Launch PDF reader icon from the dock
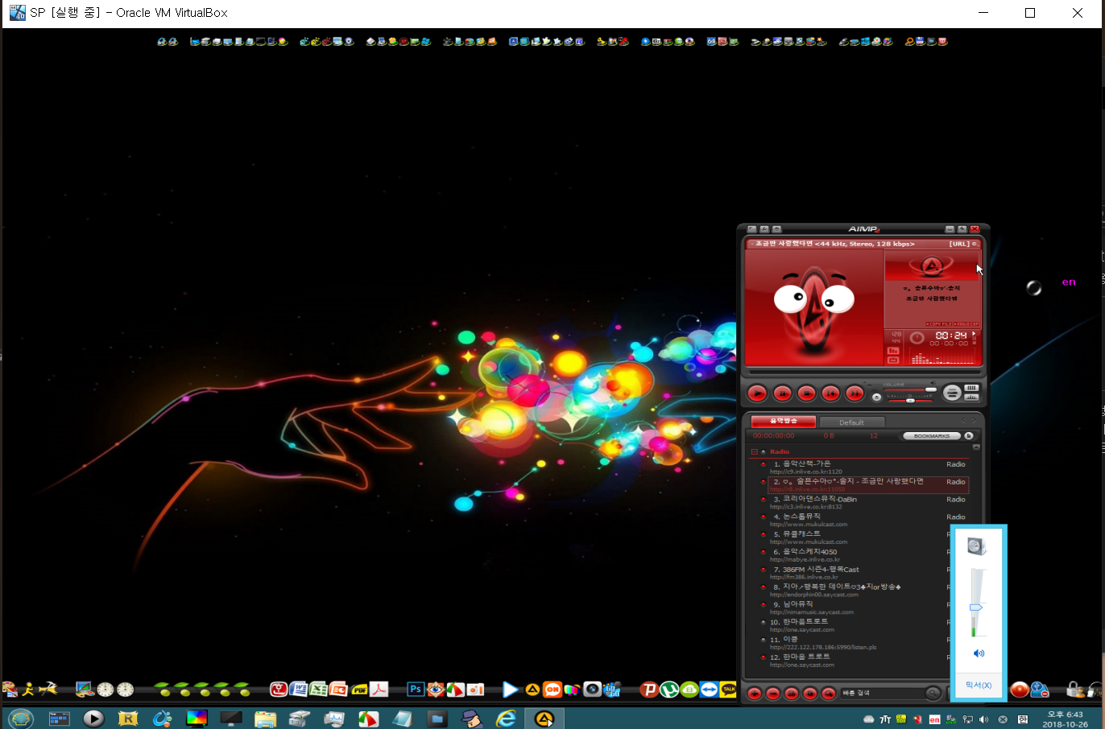This screenshot has height=729, width=1105. (x=379, y=690)
